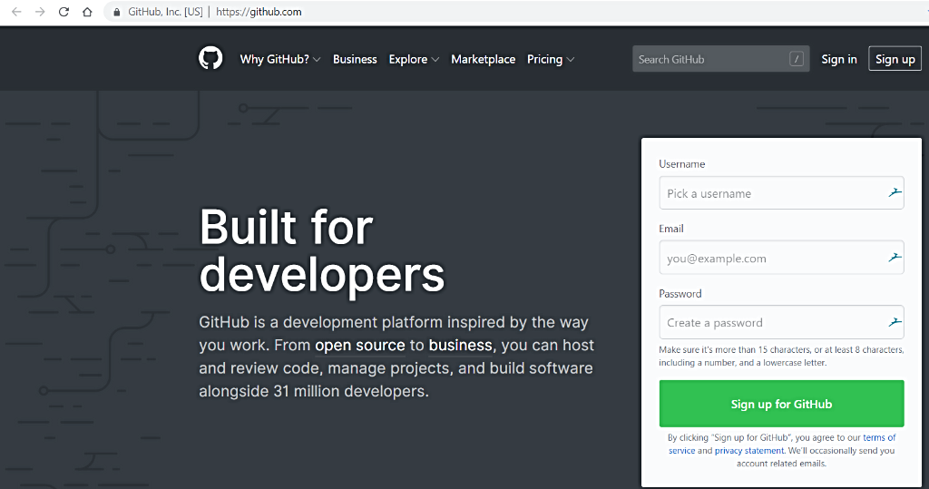This screenshot has width=929, height=489.
Task: Click the autofill icon in Email field
Action: pyautogui.click(x=895, y=257)
